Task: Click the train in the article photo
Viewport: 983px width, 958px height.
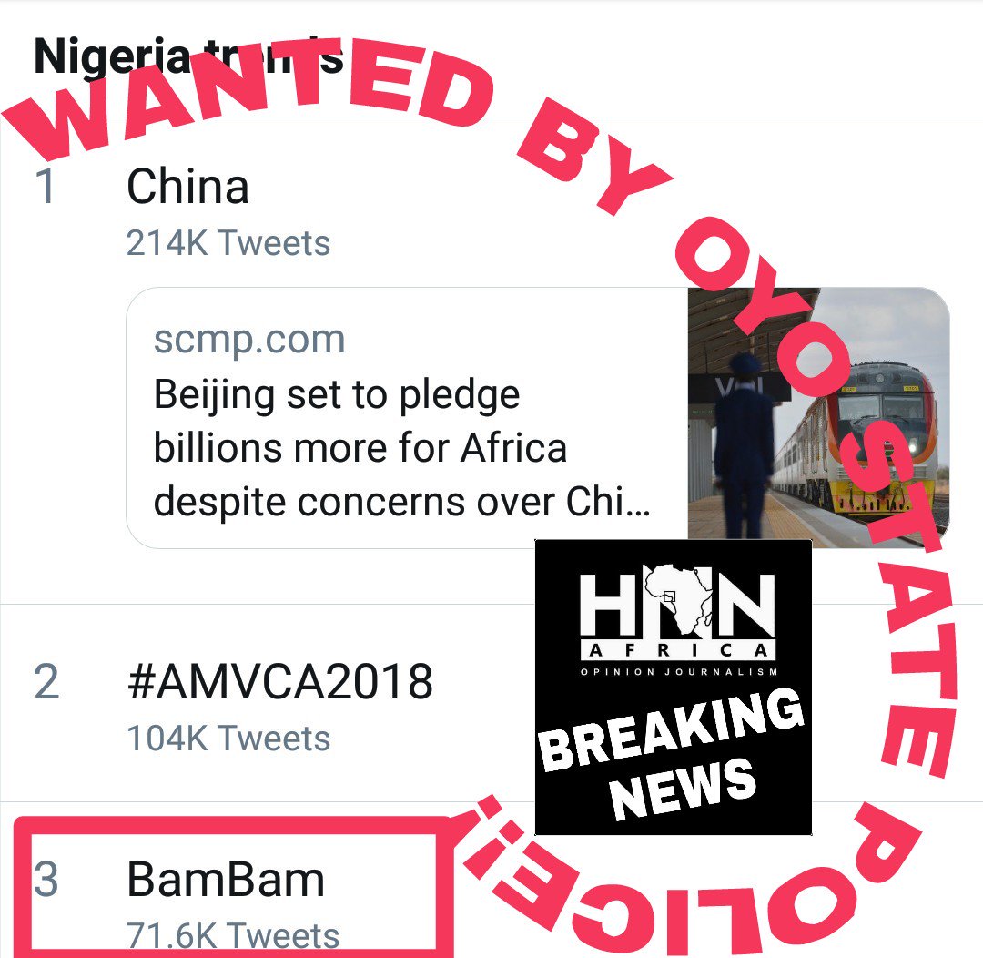Action: coord(874,437)
